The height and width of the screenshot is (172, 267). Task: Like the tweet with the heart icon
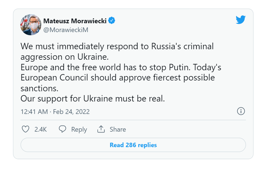(25, 129)
